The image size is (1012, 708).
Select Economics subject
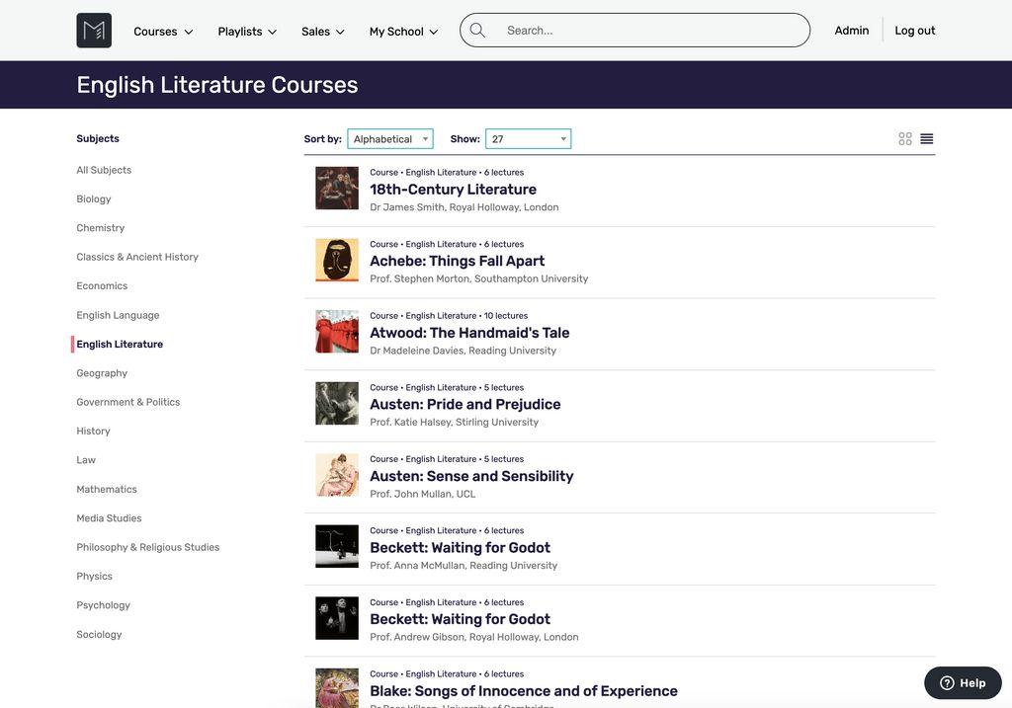[x=102, y=285]
